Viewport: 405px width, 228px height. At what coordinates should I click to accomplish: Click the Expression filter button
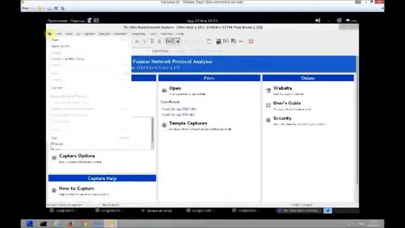point(160,51)
